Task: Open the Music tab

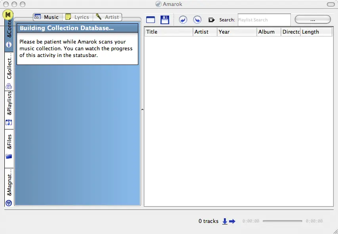Action: click(48, 17)
